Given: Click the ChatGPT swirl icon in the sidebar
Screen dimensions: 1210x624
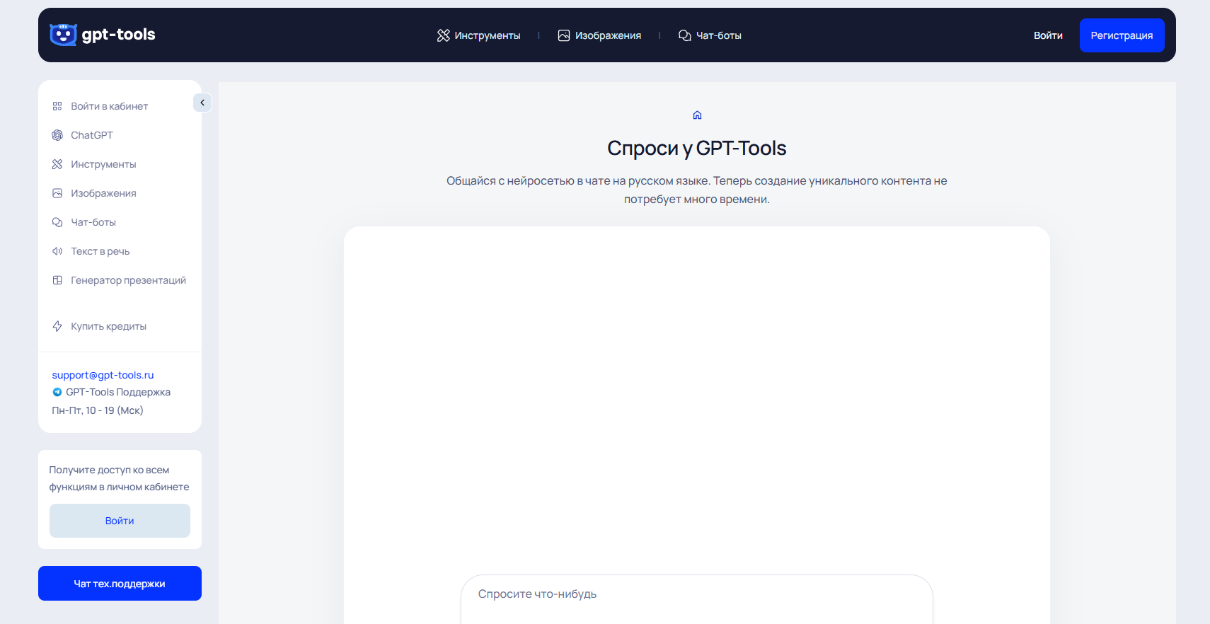Looking at the screenshot, I should tap(57, 135).
